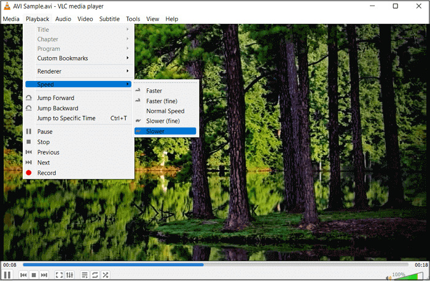Image resolution: width=430 pixels, height=281 pixels.
Task: Open Jump to Specific Time
Action: [78, 118]
